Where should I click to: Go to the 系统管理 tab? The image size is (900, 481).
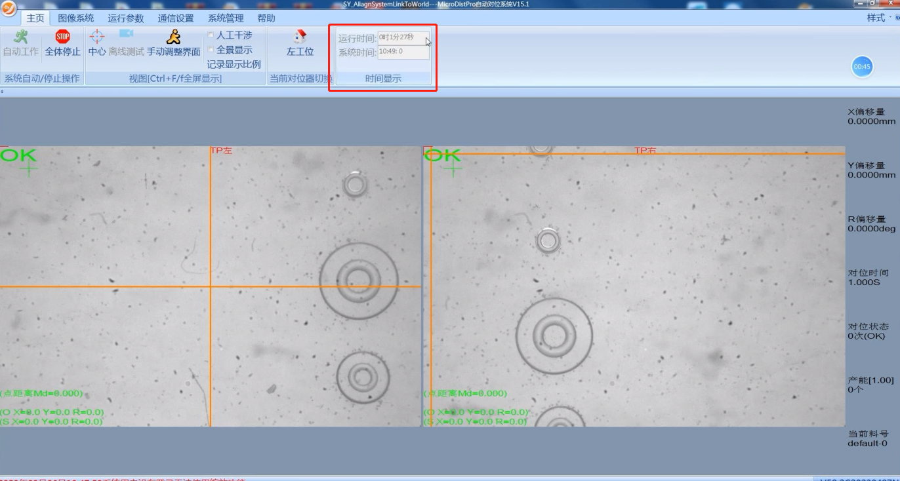[x=225, y=18]
